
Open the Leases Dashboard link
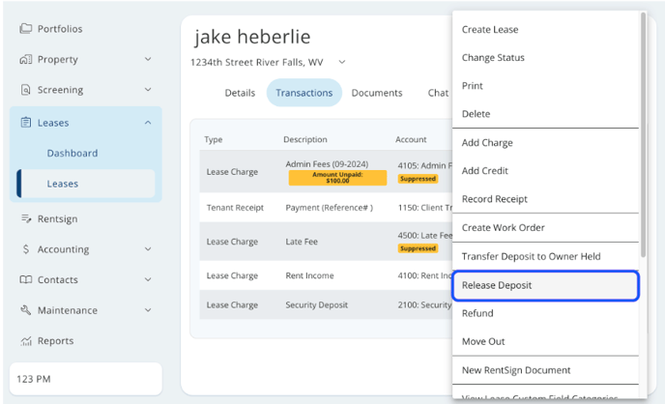[x=72, y=153]
